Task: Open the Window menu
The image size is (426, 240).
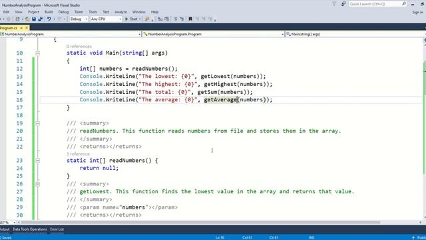Action: pyautogui.click(x=138, y=12)
